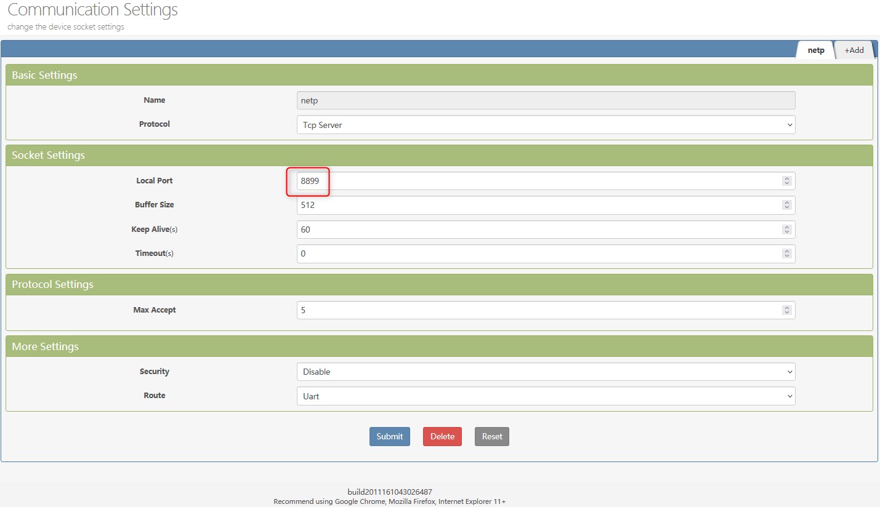Open the Security dropdown showing Disable
The width and height of the screenshot is (880, 507).
tap(546, 372)
